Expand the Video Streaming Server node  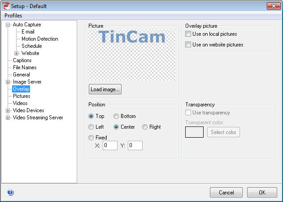tap(8, 118)
